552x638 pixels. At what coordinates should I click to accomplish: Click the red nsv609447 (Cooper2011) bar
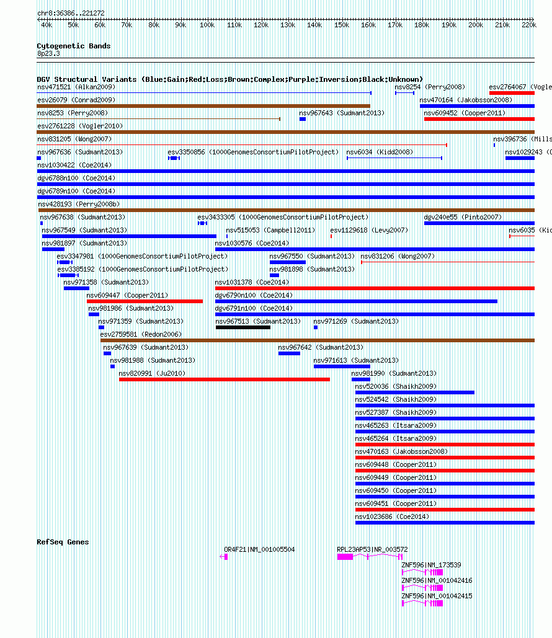click(145, 301)
